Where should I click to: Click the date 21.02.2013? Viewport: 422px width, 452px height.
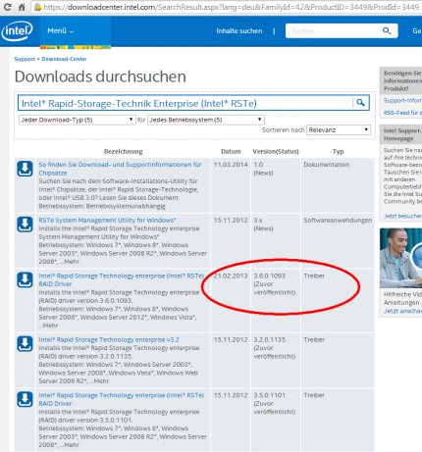click(x=231, y=276)
